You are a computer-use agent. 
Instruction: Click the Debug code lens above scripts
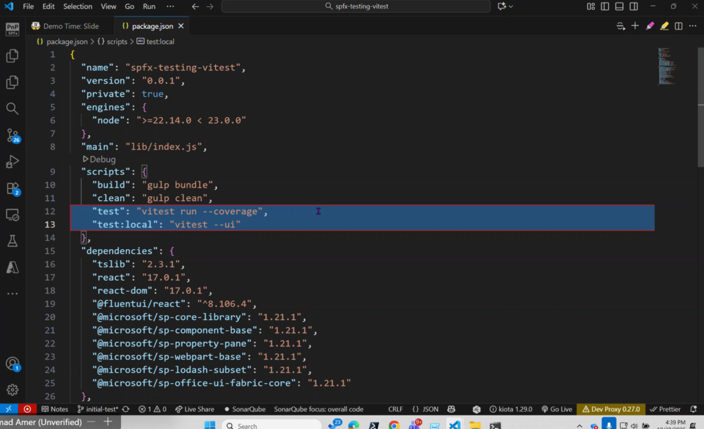click(99, 159)
